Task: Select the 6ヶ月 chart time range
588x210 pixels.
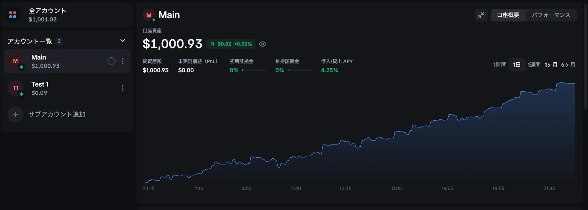Action: (x=568, y=65)
